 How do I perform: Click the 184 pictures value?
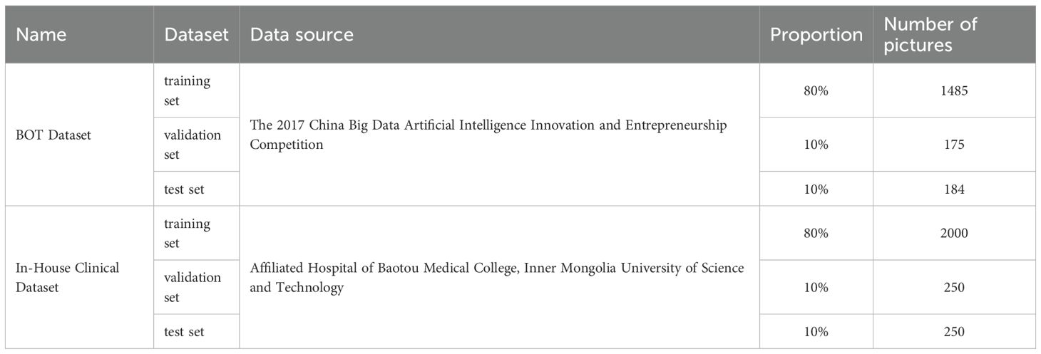tap(953, 189)
